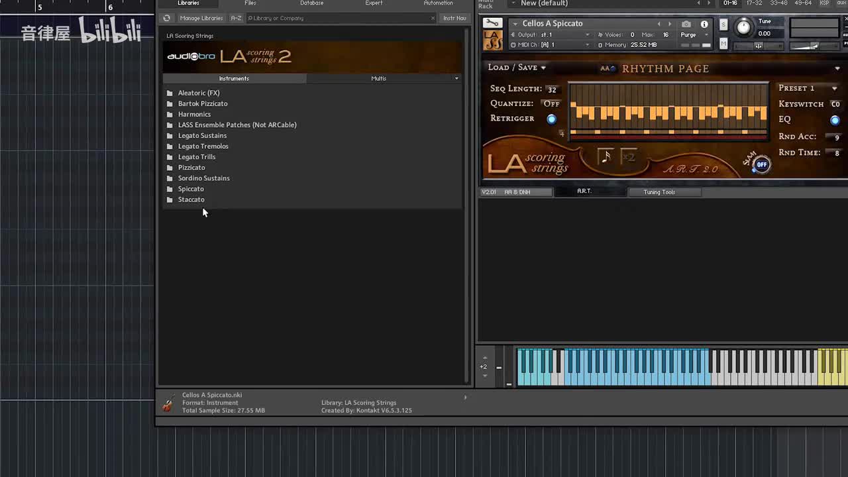Click the eighth-note button on Rhythm Page
The width and height of the screenshot is (848, 477).
[606, 157]
